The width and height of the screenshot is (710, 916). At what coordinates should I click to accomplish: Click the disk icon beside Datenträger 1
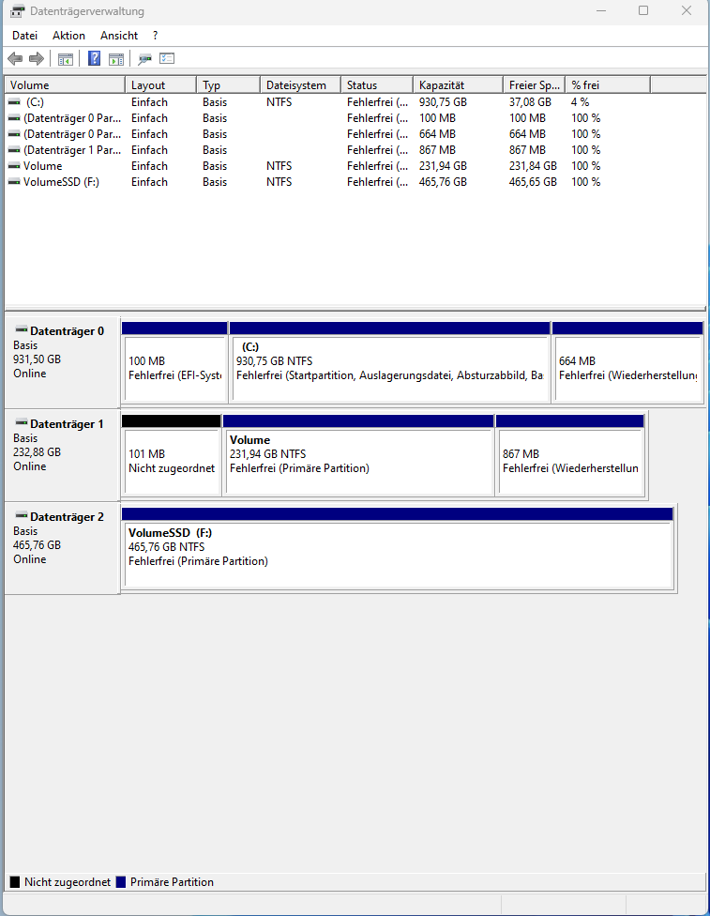22,423
